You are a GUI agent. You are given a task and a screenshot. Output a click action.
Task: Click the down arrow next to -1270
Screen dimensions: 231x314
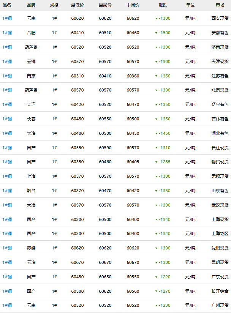[156, 292]
